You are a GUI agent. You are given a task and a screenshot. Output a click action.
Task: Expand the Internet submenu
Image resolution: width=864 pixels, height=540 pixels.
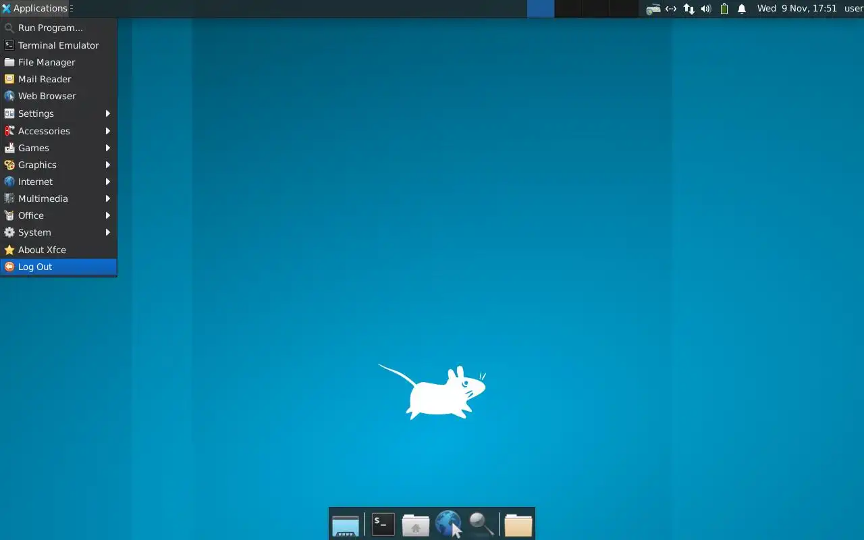click(x=59, y=182)
